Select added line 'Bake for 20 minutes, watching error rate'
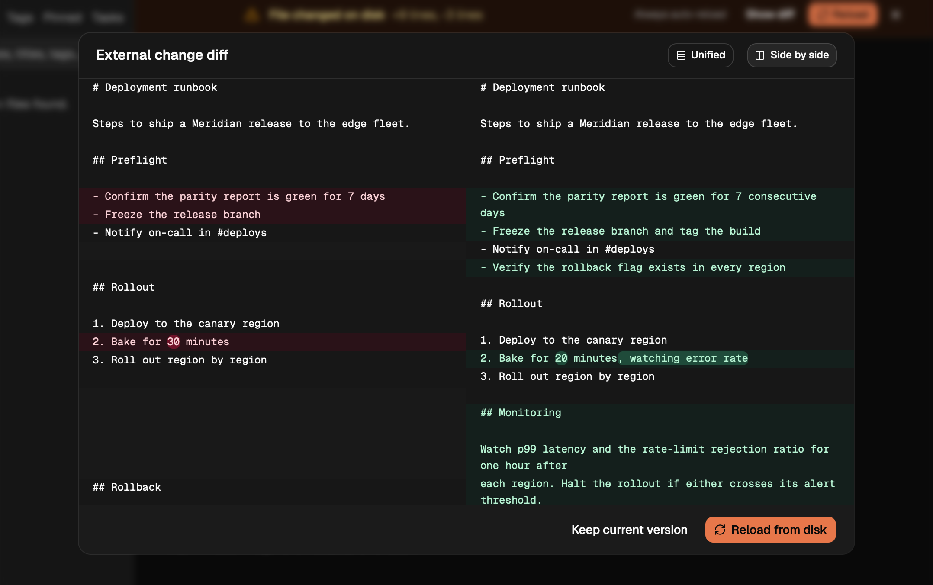Image resolution: width=933 pixels, height=585 pixels. click(x=660, y=358)
